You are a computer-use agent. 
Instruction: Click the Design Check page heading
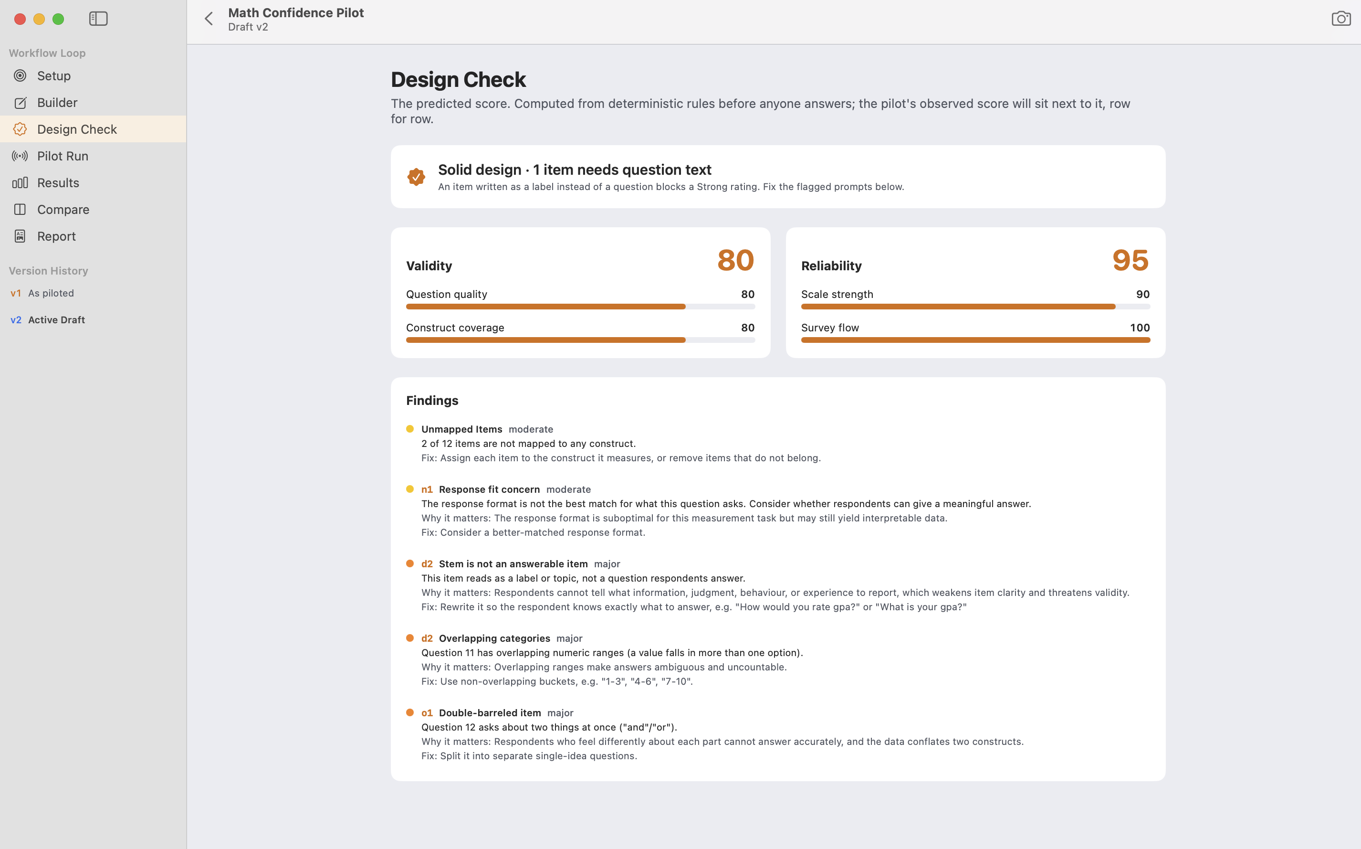click(x=458, y=80)
